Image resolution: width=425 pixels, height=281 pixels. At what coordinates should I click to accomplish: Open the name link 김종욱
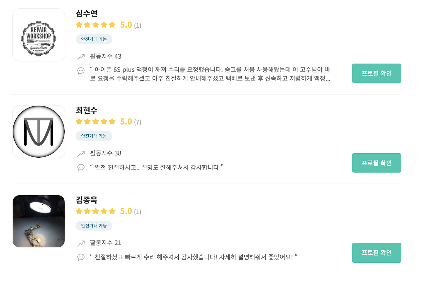[87, 200]
